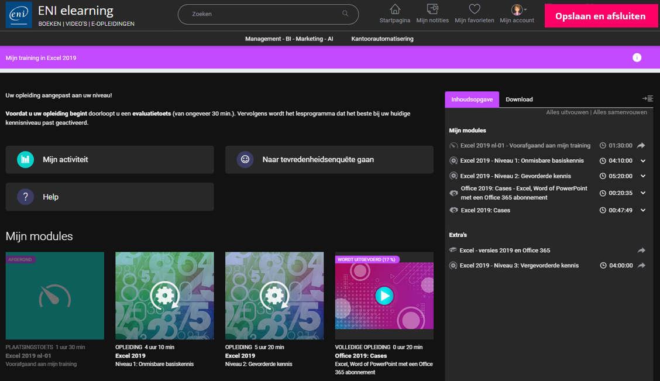Open Mijn activiteit button

pyautogui.click(x=110, y=160)
